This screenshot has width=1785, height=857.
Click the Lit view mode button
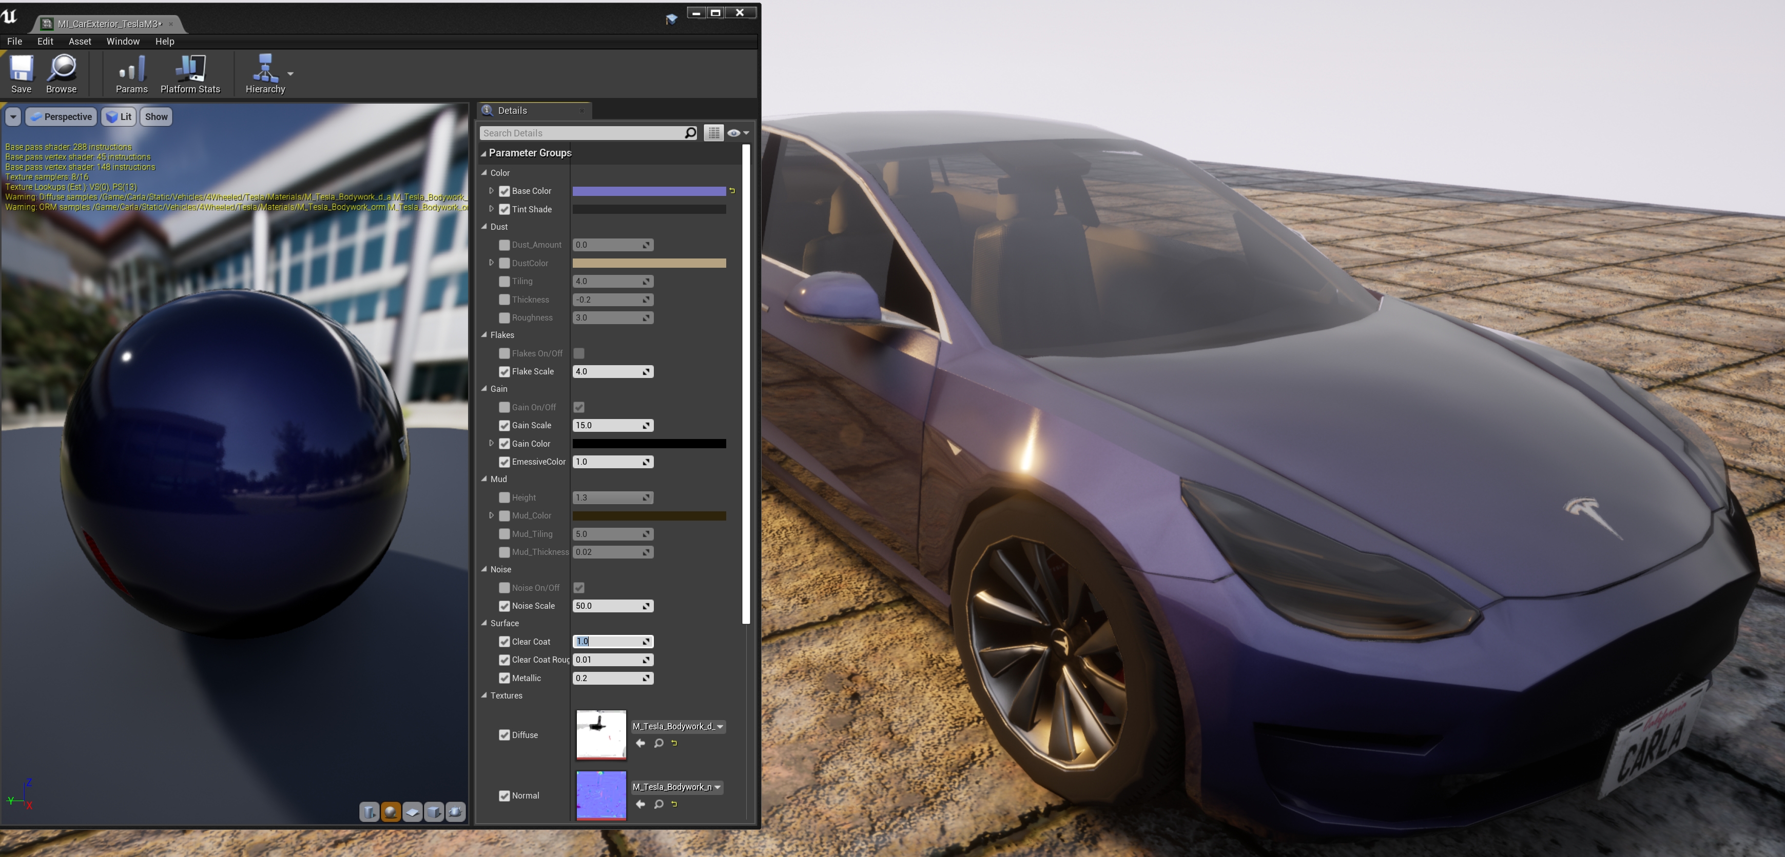coord(119,117)
